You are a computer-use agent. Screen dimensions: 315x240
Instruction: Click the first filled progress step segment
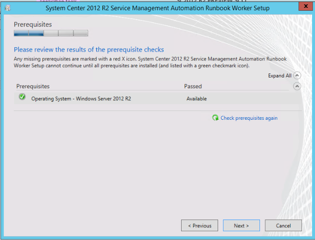point(21,33)
